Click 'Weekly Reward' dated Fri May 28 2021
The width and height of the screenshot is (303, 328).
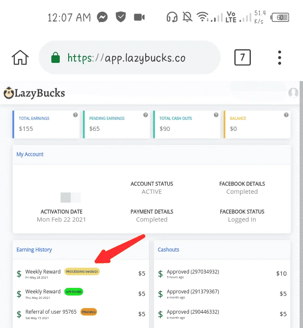click(43, 271)
